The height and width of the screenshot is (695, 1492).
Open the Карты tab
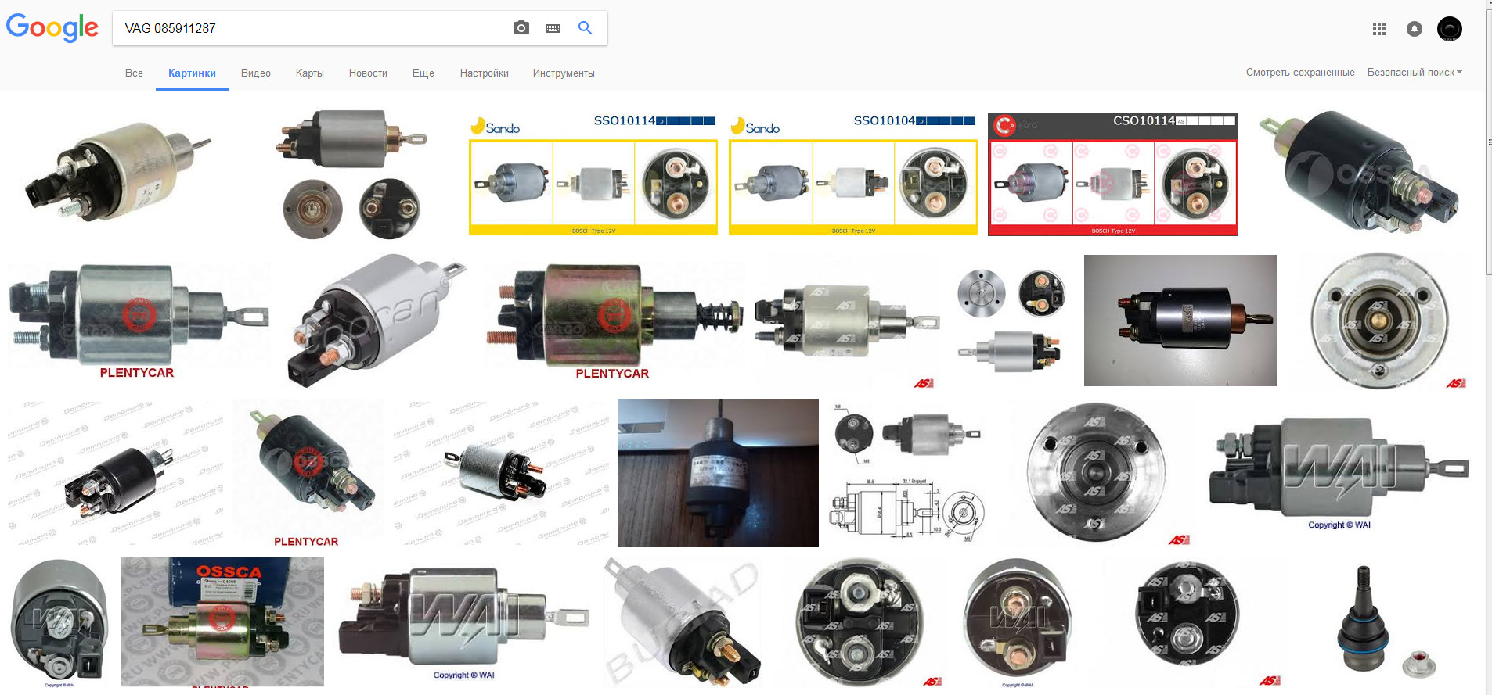310,73
